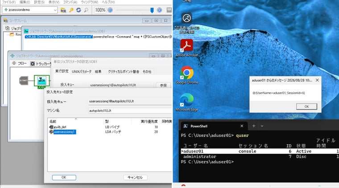The image size is (339, 188).
Task: Select the Root folder tree item
Action: click(x=16, y=34)
